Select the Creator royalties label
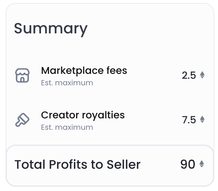This screenshot has height=191, width=218. (83, 115)
